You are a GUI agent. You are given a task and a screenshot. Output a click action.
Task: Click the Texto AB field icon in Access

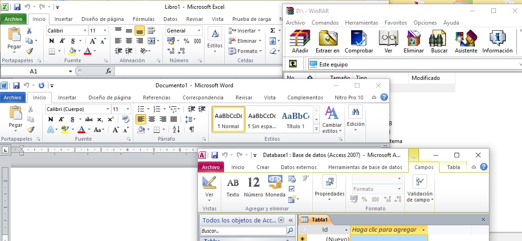click(233, 183)
